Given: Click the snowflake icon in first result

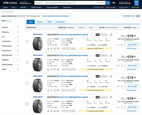Looking at the screenshot, I should (52, 48).
